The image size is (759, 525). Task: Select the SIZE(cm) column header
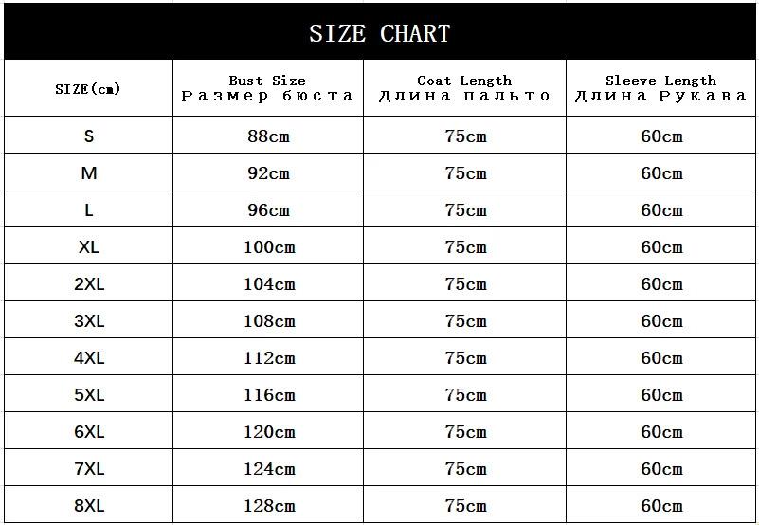coord(88,89)
